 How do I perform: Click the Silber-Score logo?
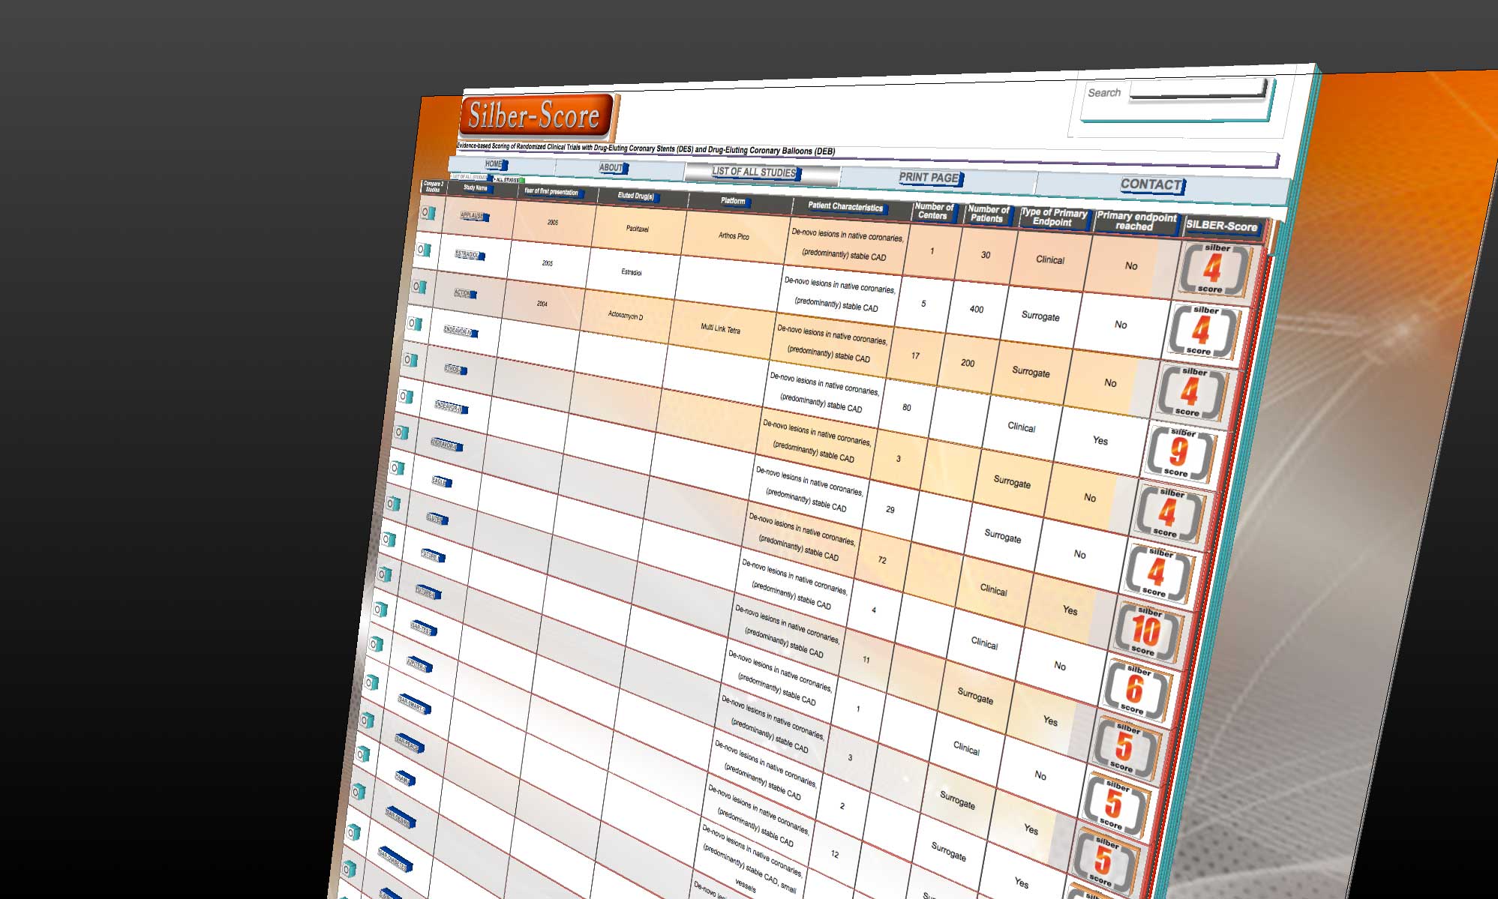tap(534, 115)
